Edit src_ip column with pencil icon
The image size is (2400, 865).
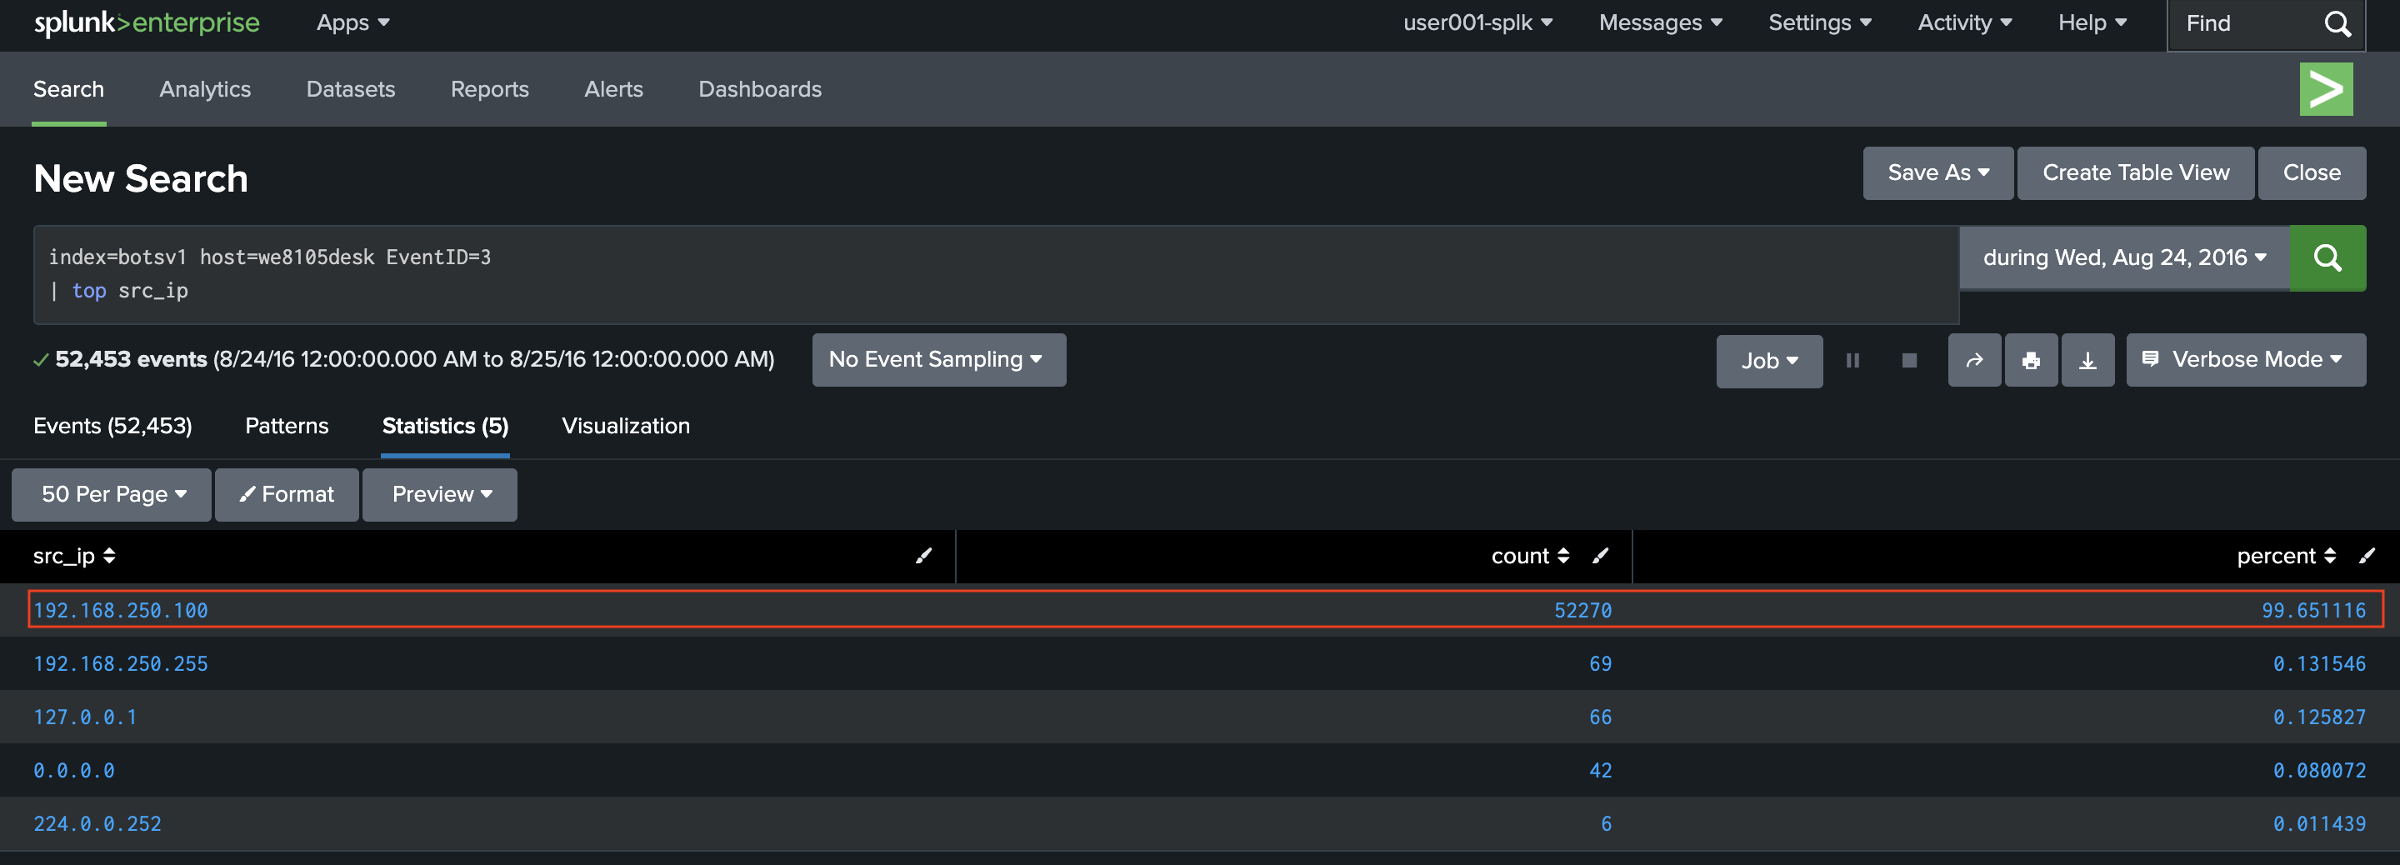click(923, 556)
